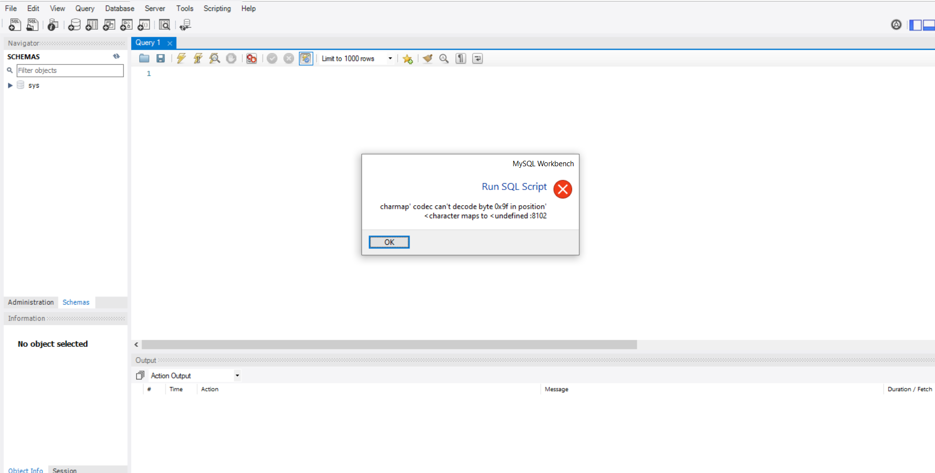Expand the sys schema tree node
935x473 pixels.
click(x=10, y=85)
